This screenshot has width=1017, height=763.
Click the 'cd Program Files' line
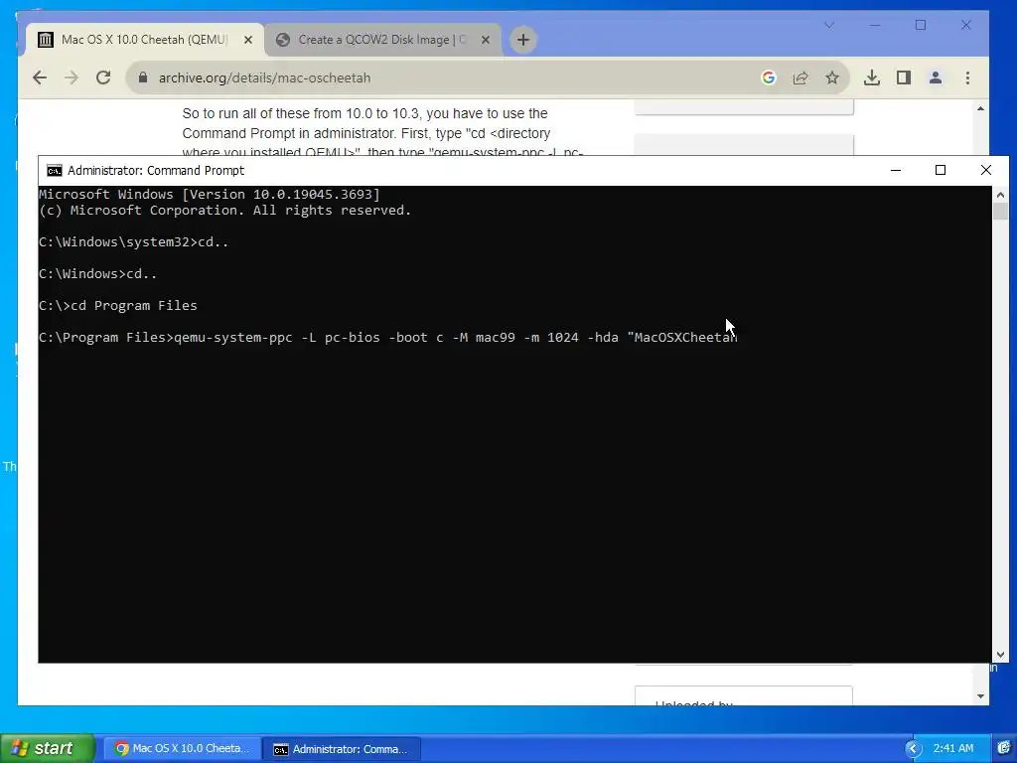tap(118, 306)
